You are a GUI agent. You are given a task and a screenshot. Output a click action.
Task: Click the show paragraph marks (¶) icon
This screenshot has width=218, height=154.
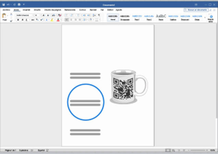(99, 15)
